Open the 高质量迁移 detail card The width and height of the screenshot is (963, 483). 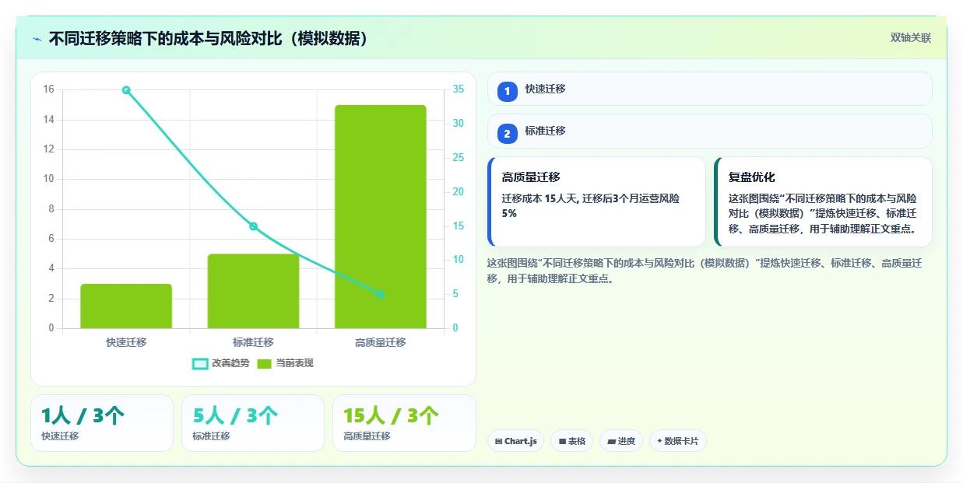coord(596,201)
